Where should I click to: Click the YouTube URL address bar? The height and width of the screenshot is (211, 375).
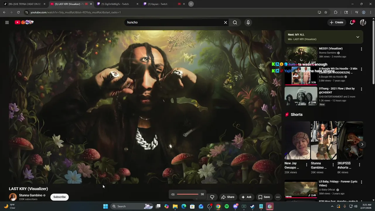tap(170, 12)
